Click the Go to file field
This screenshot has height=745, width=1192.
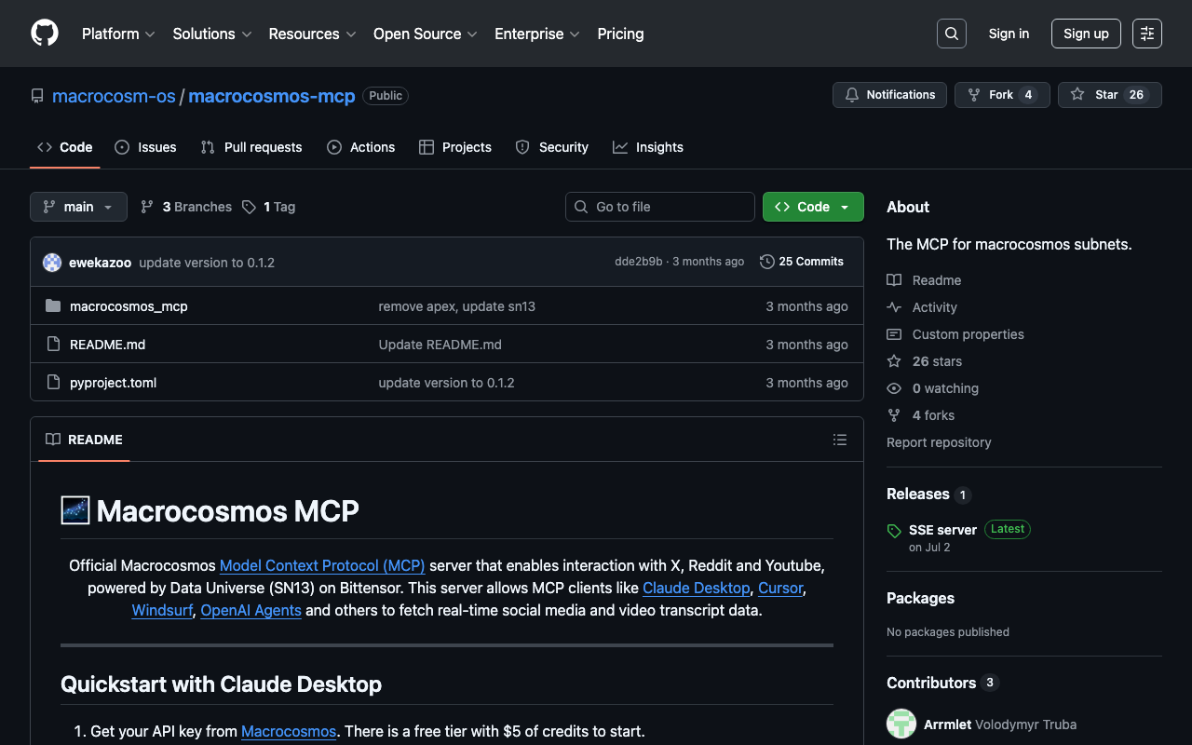coord(659,207)
